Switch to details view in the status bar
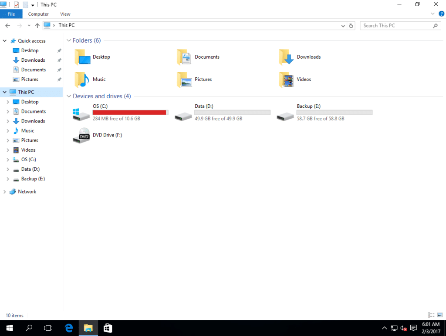 (x=431, y=315)
